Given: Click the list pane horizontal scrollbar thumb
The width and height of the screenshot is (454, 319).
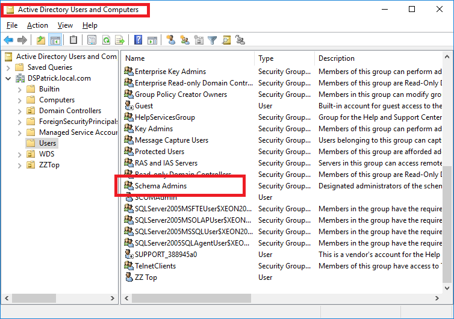Looking at the screenshot, I should [191, 298].
